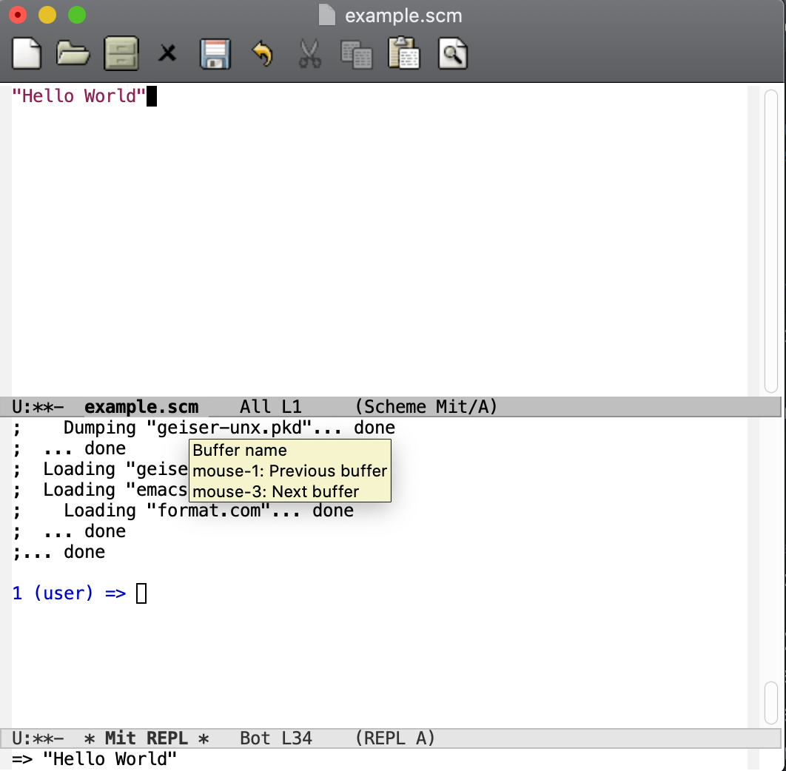
Task: Undo the last edit with the arrow icon
Action: pyautogui.click(x=263, y=53)
